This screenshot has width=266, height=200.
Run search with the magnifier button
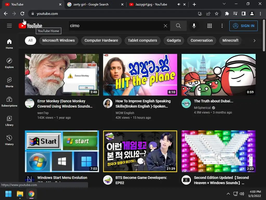[x=178, y=26]
